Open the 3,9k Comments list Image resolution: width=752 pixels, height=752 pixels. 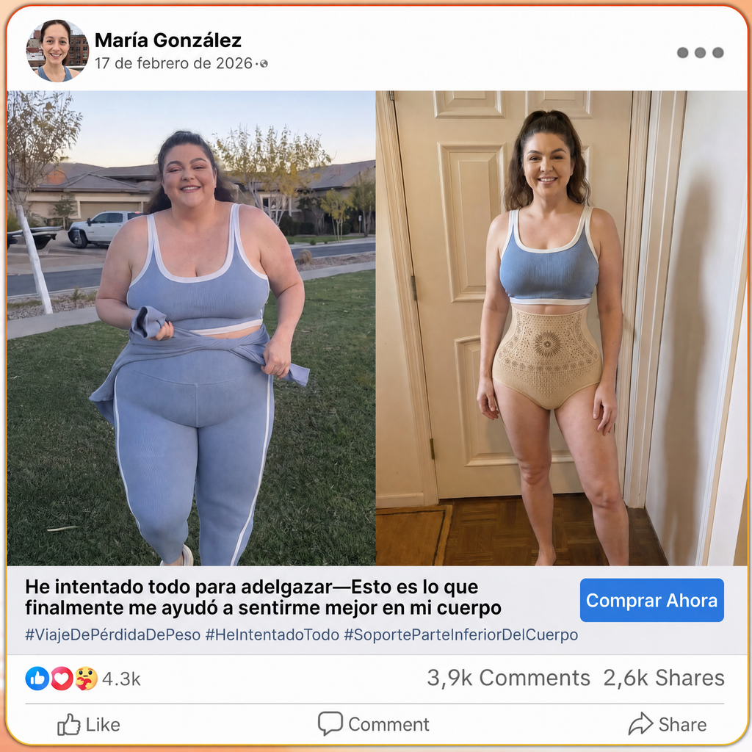(508, 678)
